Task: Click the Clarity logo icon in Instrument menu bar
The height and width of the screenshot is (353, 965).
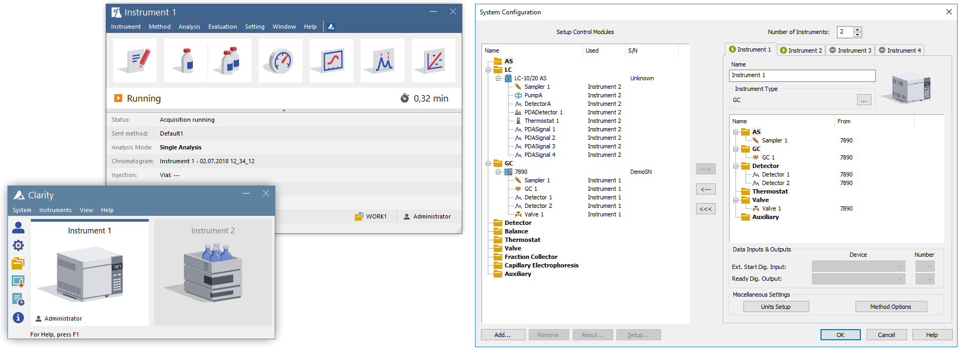Action: point(331,27)
